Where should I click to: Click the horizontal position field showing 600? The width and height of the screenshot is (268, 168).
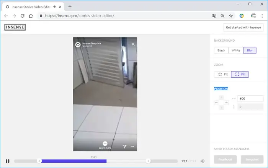click(x=250, y=99)
